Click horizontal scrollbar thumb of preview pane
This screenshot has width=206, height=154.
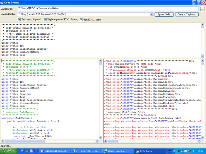click(25, 141)
